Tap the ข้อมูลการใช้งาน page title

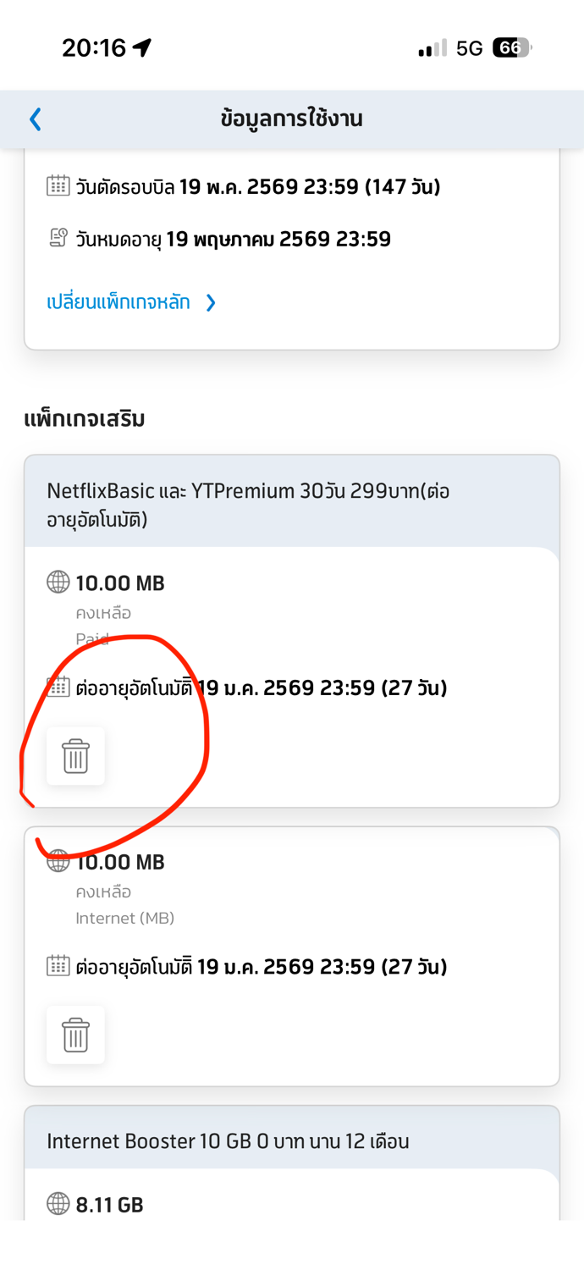291,119
